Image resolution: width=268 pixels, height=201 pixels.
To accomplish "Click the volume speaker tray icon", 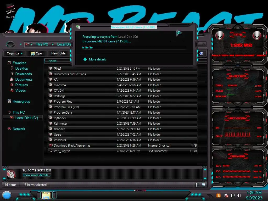I will (x=239, y=195).
